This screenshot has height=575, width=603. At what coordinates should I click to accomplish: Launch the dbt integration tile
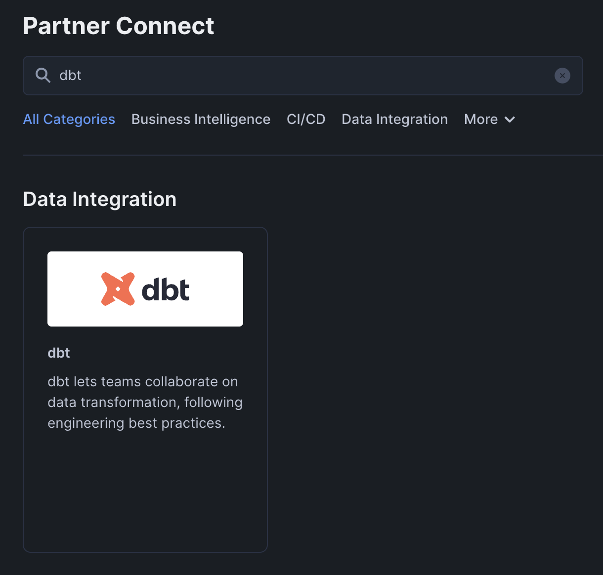point(145,389)
